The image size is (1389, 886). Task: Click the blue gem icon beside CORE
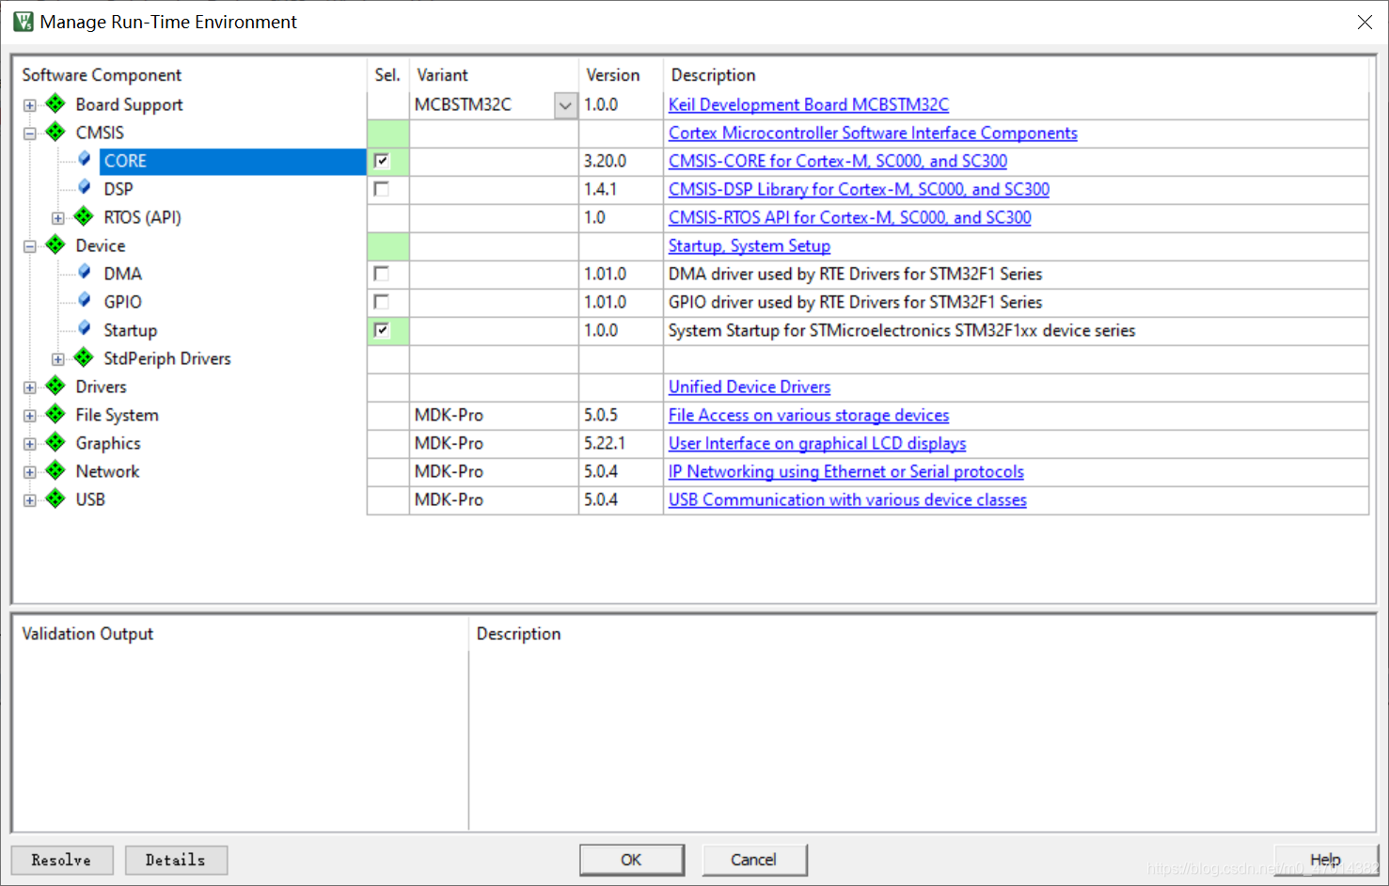[x=85, y=159]
